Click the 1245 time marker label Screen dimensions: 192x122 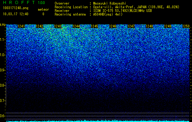point(95,26)
